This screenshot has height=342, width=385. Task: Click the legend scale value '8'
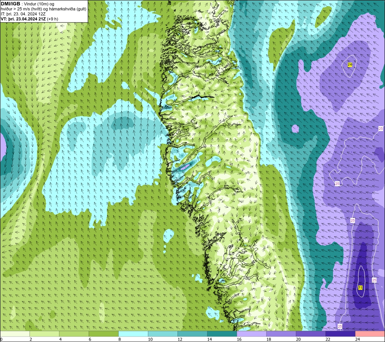(x=120, y=339)
